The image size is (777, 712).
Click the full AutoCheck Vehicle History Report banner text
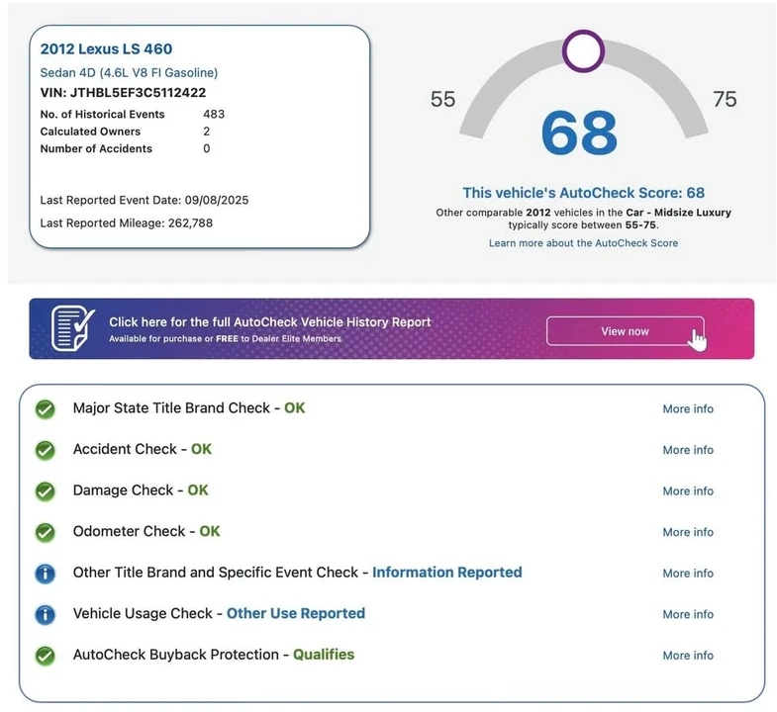click(x=270, y=322)
